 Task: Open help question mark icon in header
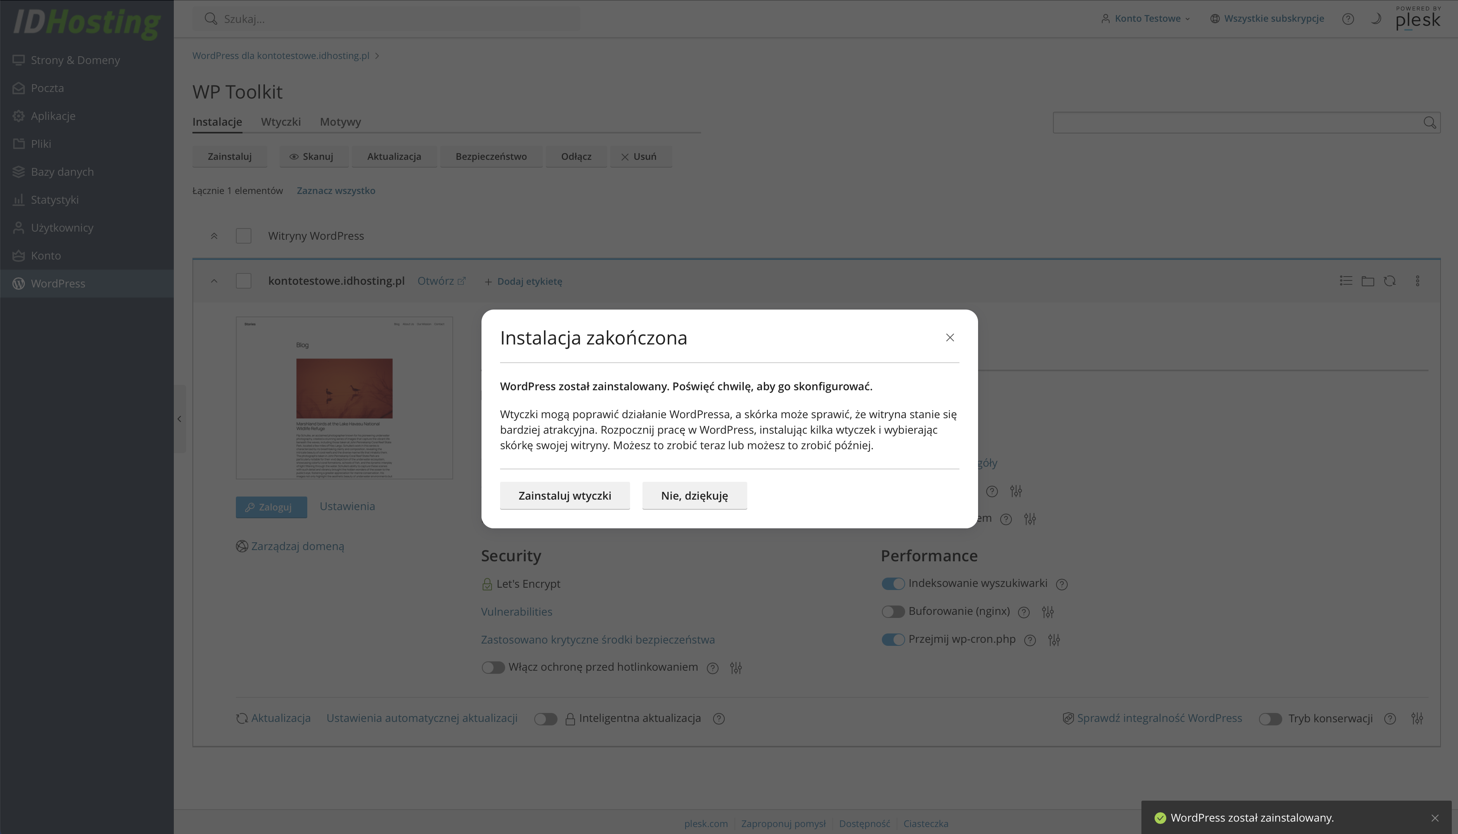pyautogui.click(x=1348, y=19)
